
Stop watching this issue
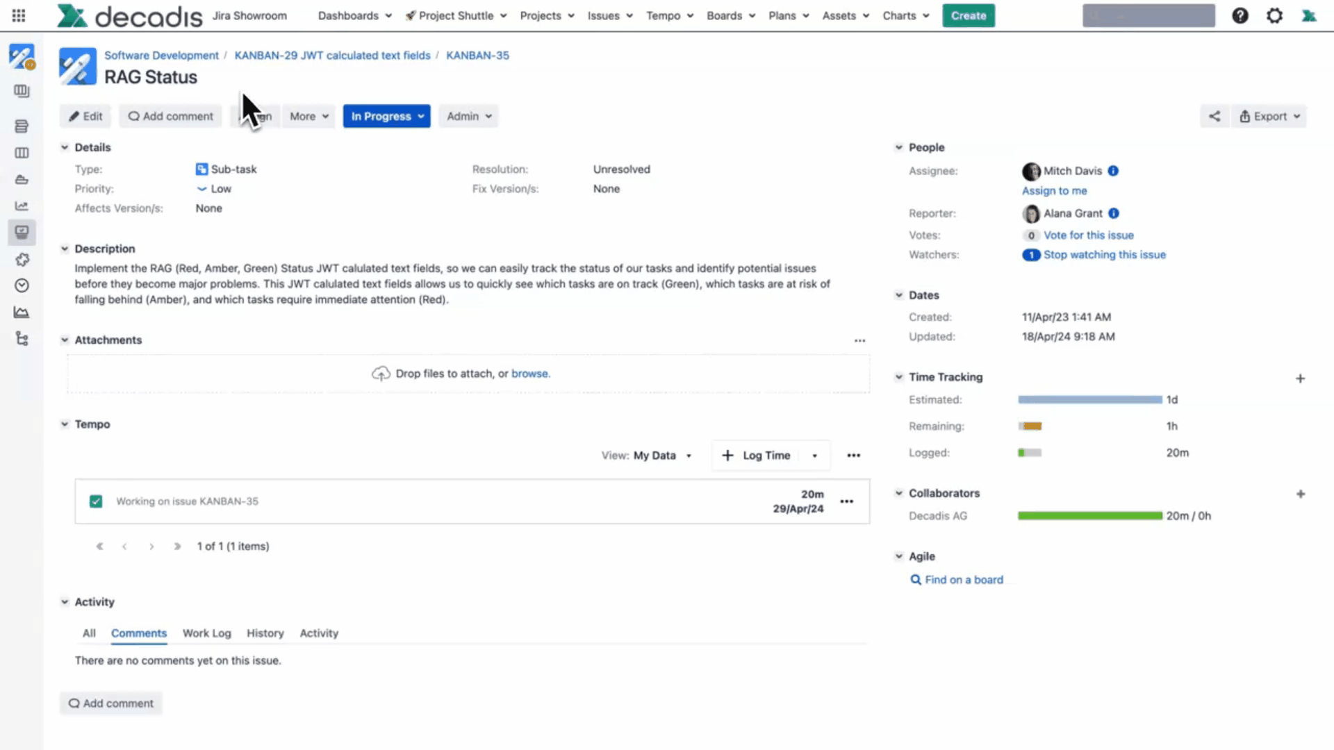[x=1104, y=255]
